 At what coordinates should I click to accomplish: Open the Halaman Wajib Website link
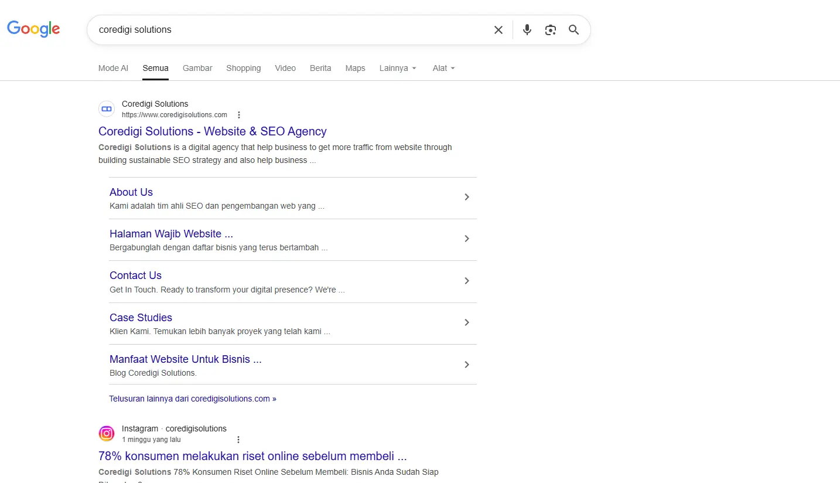pyautogui.click(x=171, y=234)
